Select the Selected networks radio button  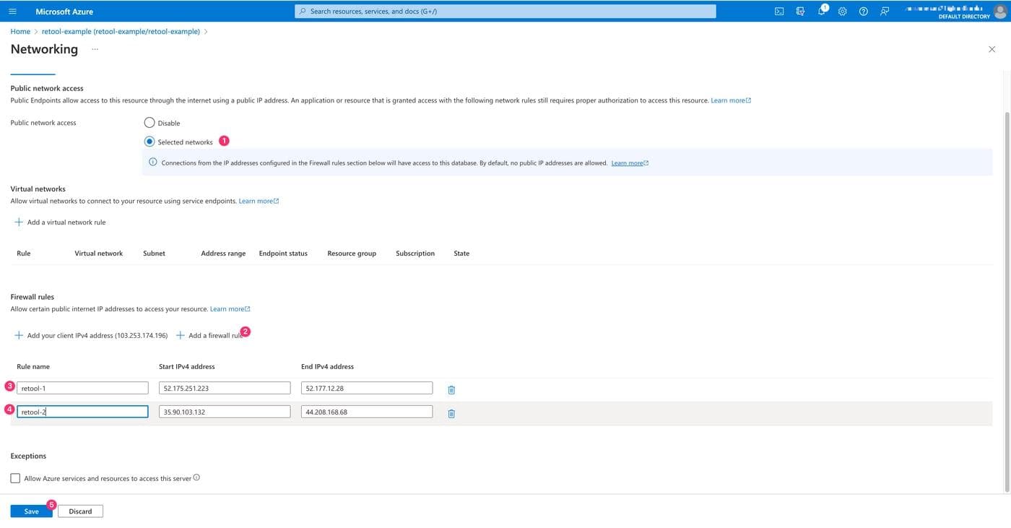point(149,142)
